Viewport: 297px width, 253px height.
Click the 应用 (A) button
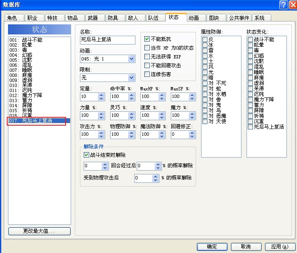pyautogui.click(x=280, y=247)
